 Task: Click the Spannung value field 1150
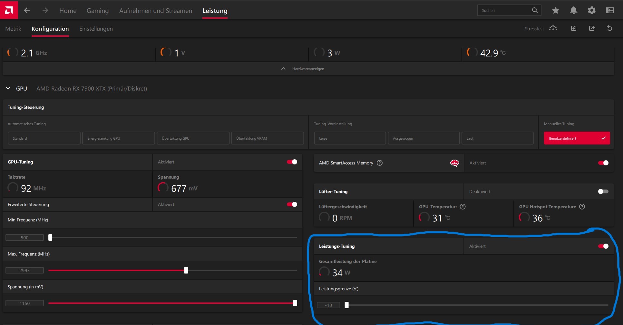(24, 303)
